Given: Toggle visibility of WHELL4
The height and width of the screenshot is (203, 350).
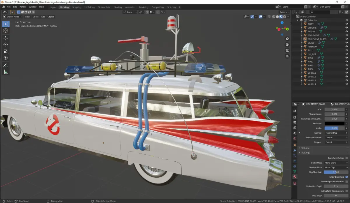Looking at the screenshot, I should click(347, 84).
